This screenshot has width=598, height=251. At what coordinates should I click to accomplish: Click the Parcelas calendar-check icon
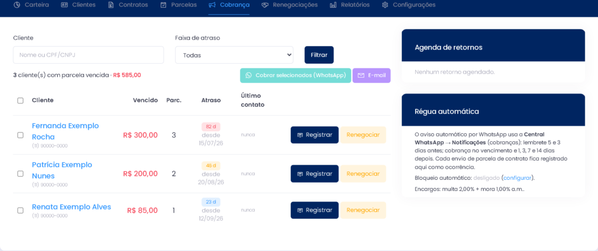click(x=164, y=5)
